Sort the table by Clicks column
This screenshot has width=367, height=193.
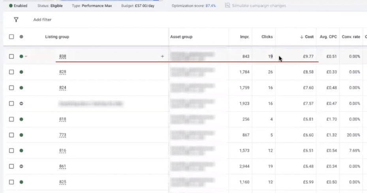pos(267,37)
